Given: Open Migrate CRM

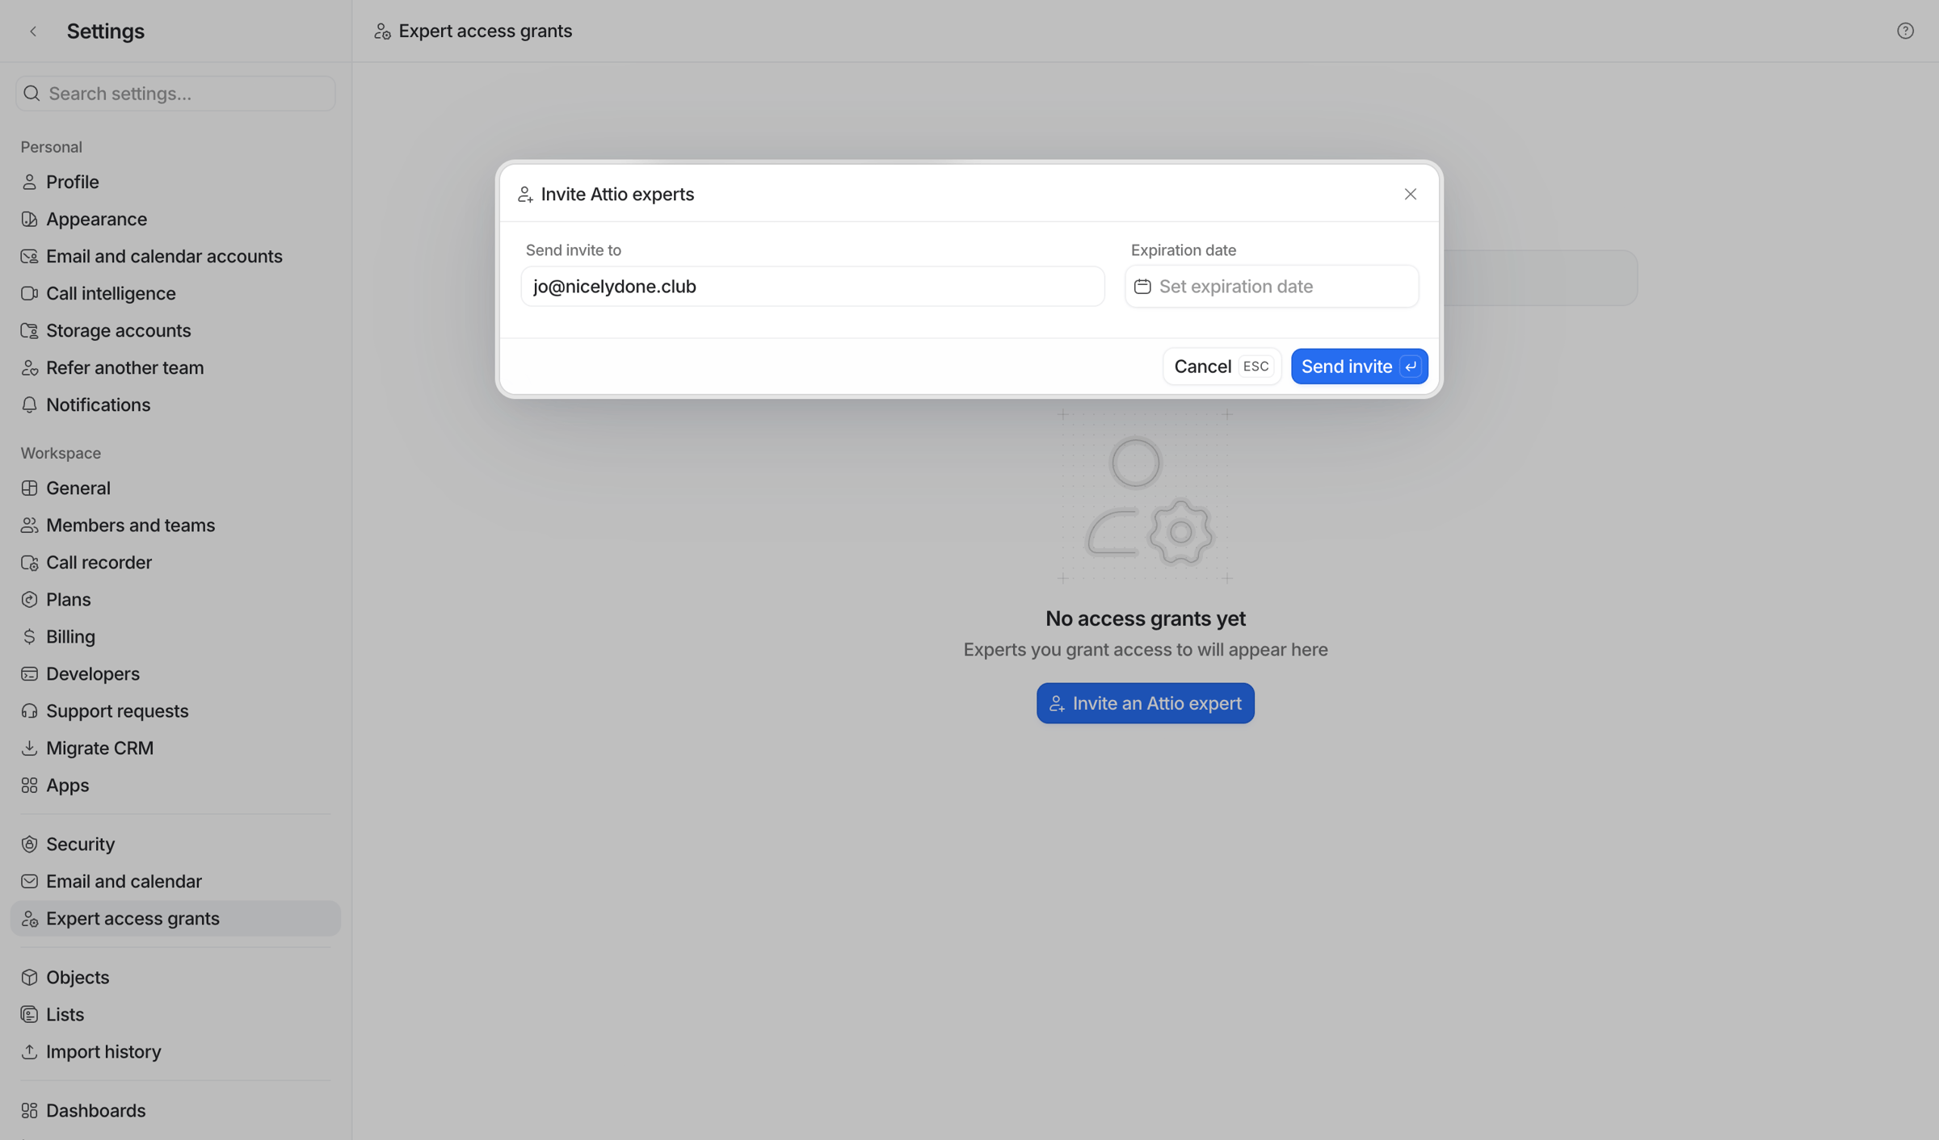Looking at the screenshot, I should [x=175, y=748].
